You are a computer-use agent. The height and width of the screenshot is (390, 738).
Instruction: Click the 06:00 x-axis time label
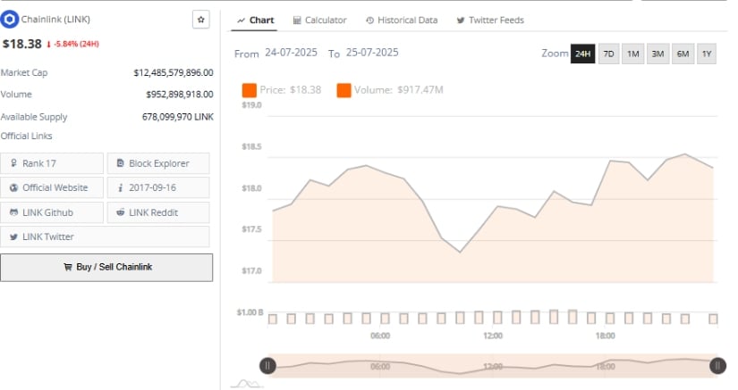pyautogui.click(x=380, y=336)
